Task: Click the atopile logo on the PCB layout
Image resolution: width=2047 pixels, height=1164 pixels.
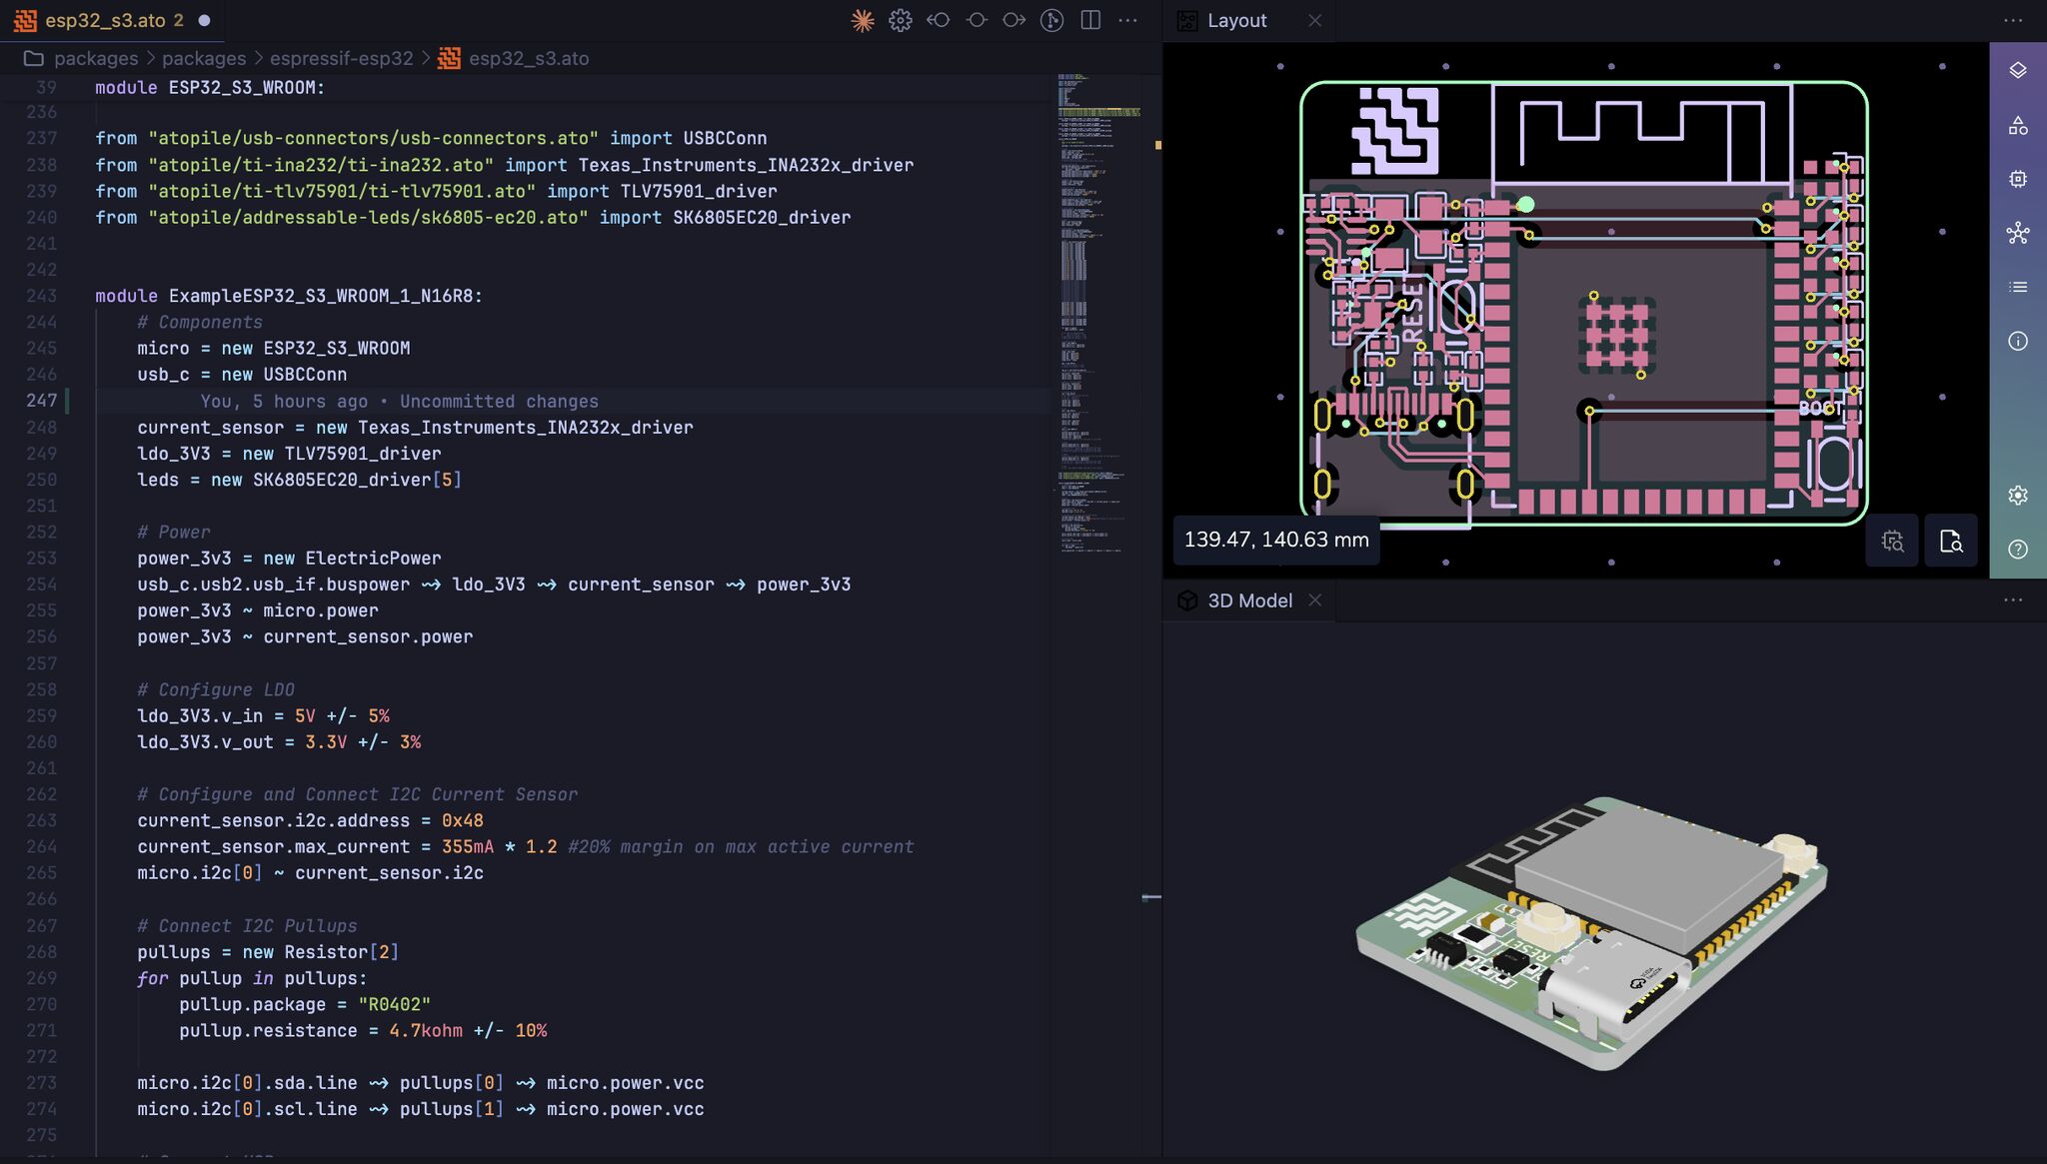Action: click(x=1395, y=130)
